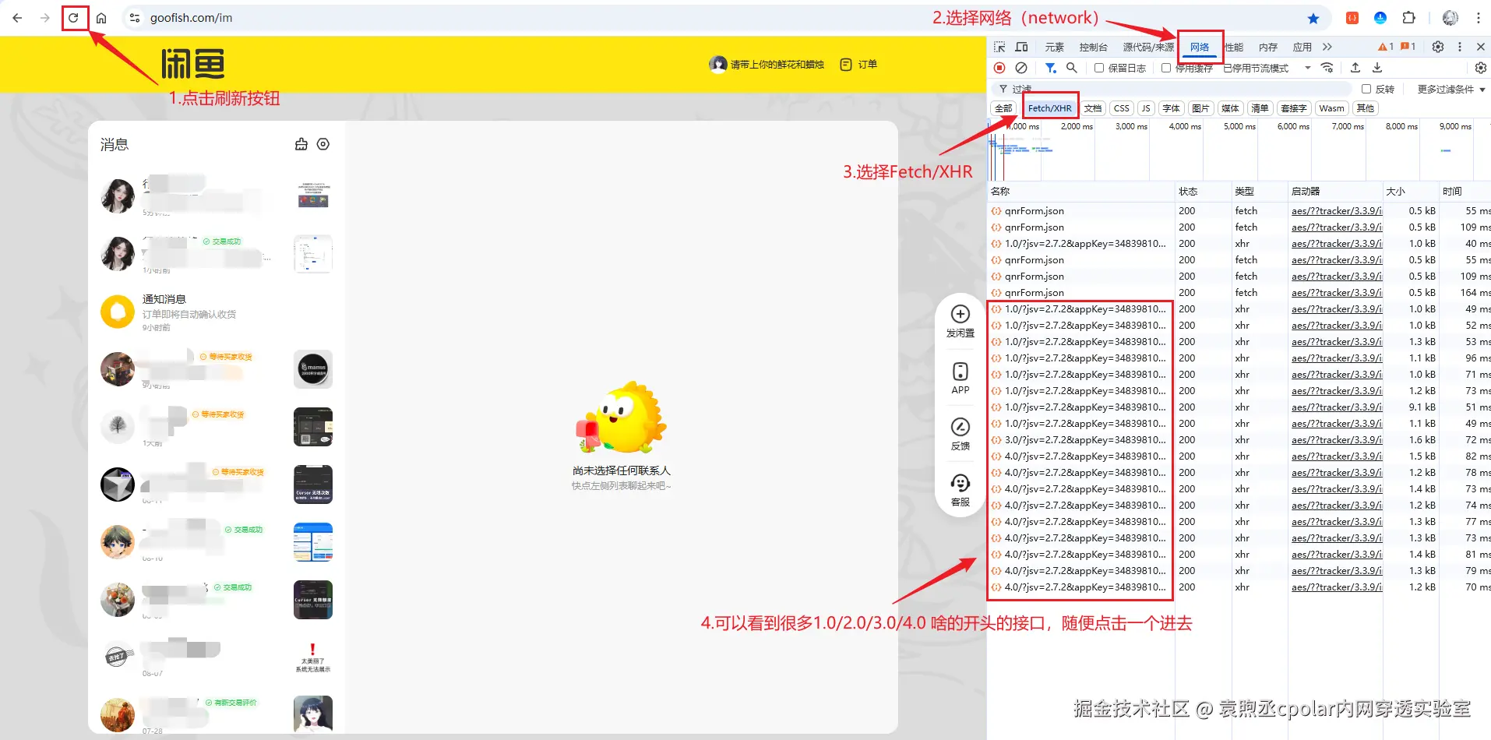Click the browser forward arrow
Screen dimensions: 1491x740
[45, 18]
